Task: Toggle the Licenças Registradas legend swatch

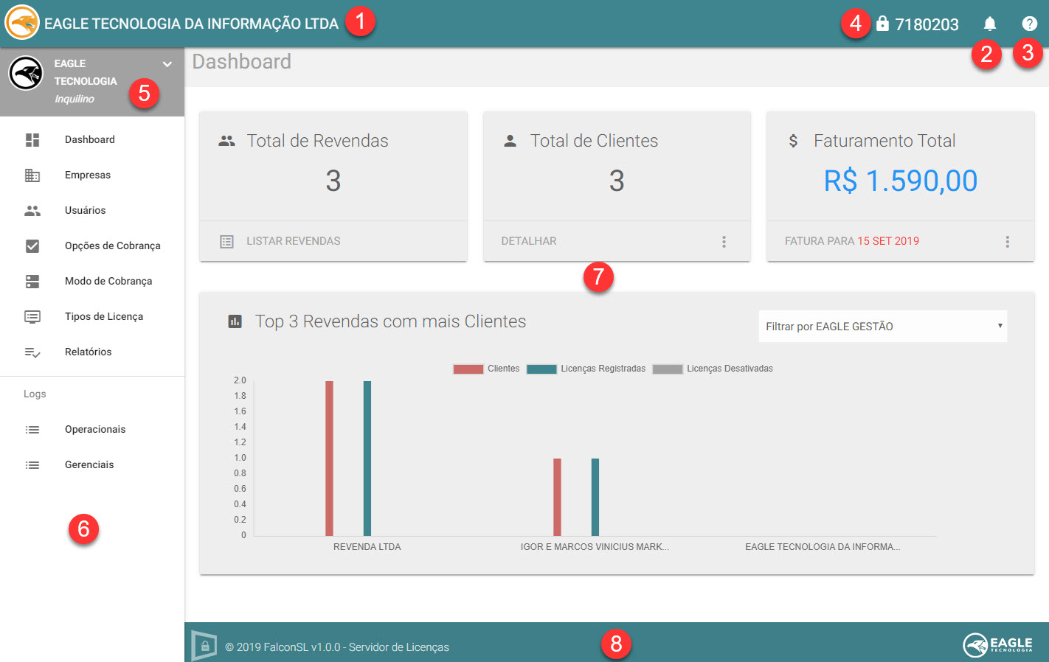Action: click(541, 369)
